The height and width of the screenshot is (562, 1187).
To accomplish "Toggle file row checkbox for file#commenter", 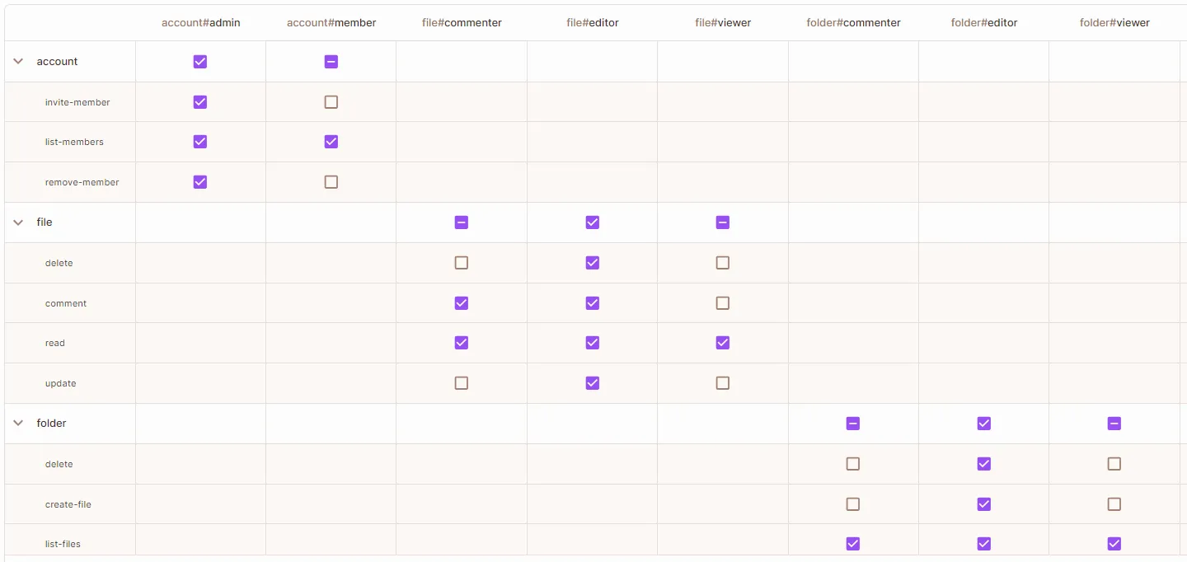I will (462, 222).
